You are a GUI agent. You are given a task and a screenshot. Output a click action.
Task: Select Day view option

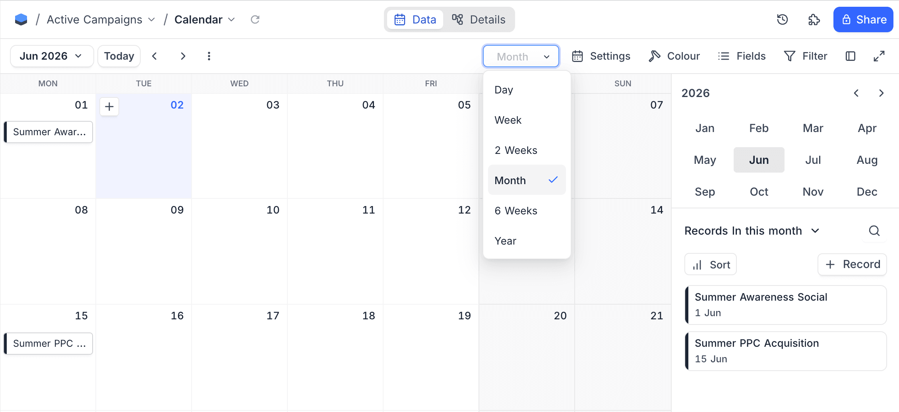tap(527, 90)
